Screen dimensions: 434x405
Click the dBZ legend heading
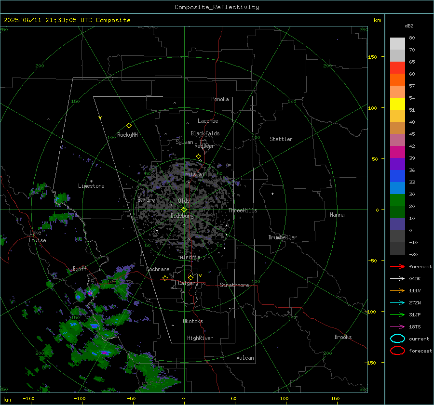click(409, 26)
